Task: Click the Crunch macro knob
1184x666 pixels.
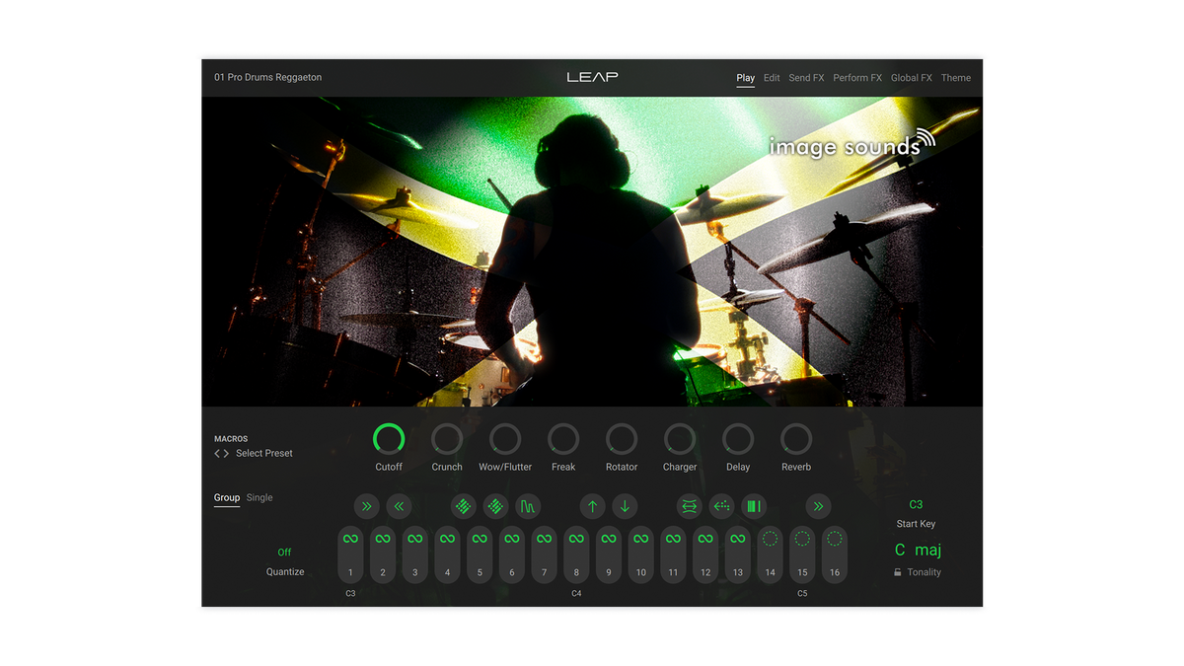Action: coord(447,439)
